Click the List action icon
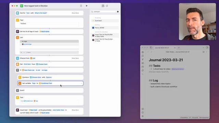 pos(17,38)
